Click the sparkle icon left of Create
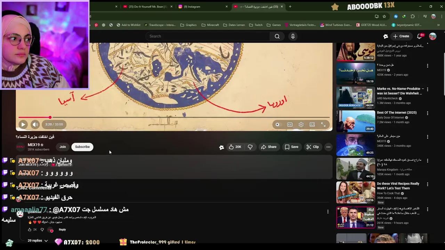The height and width of the screenshot is (250, 445). click(x=386, y=36)
